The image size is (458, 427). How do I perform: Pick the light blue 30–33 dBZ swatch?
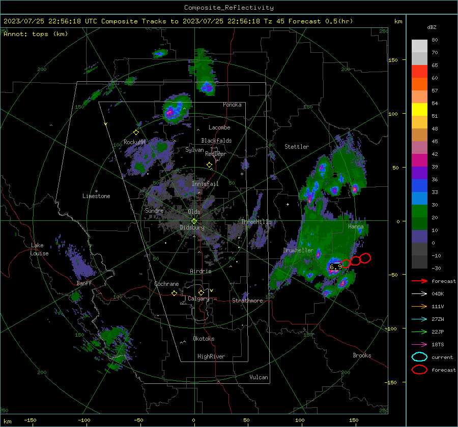(x=419, y=199)
